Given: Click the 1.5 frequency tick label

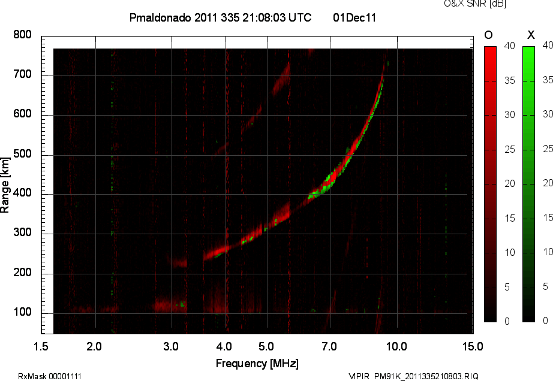Looking at the screenshot, I should (41, 347).
